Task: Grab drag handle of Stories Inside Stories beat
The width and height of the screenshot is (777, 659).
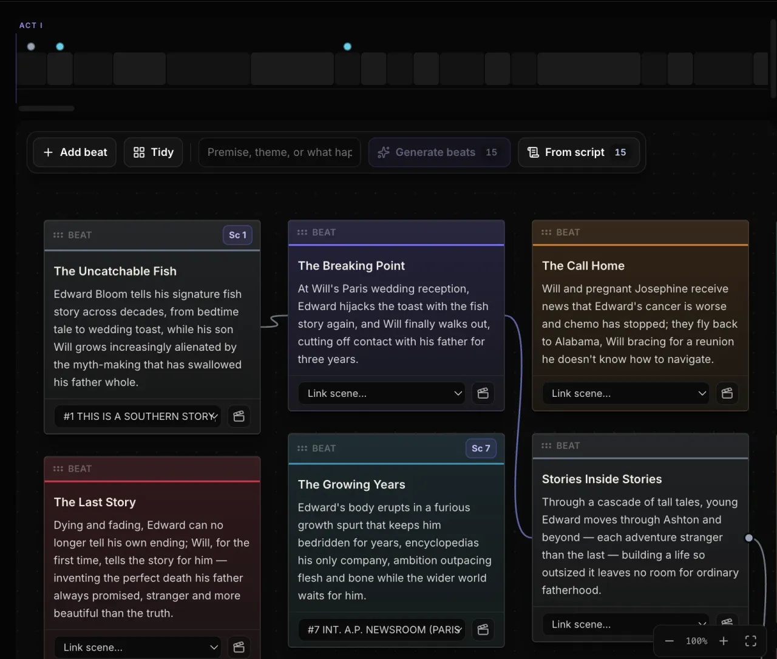Action: point(546,445)
